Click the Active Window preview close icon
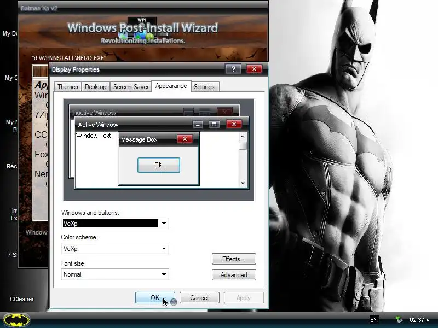 click(x=234, y=124)
